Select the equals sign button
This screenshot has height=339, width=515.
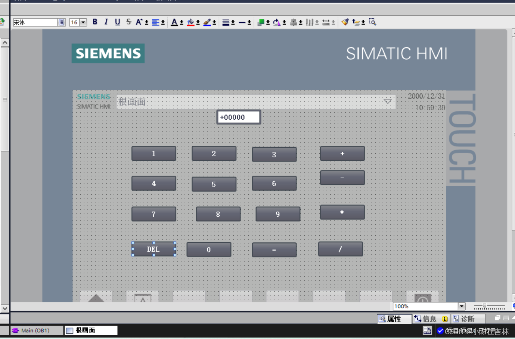[x=274, y=250]
